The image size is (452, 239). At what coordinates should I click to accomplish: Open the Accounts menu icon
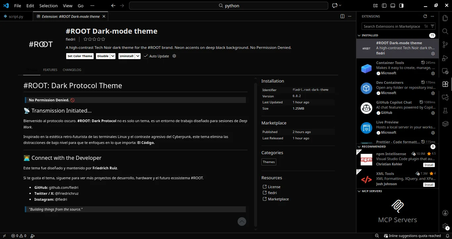(x=445, y=213)
